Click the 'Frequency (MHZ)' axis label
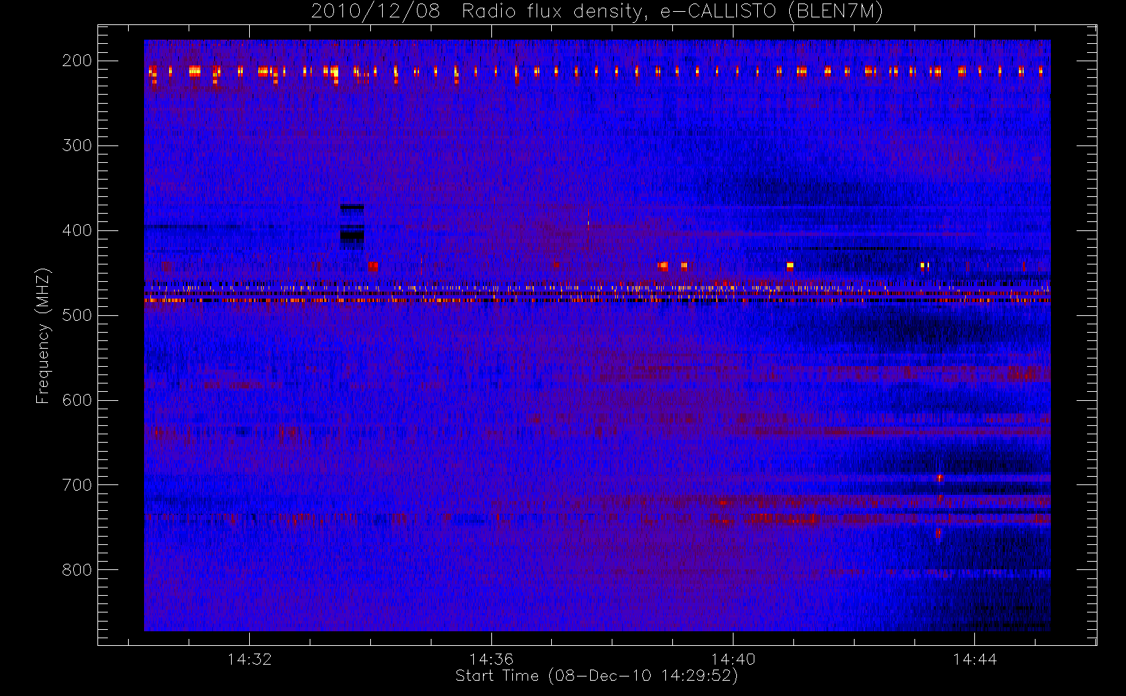 click(43, 335)
